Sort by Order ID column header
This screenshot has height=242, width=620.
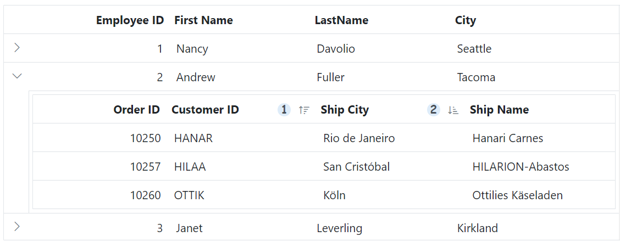(x=136, y=110)
